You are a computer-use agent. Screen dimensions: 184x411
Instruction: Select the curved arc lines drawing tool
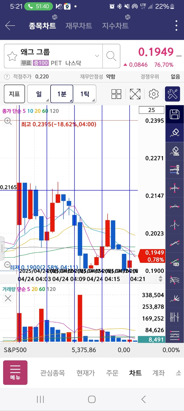coord(174,280)
